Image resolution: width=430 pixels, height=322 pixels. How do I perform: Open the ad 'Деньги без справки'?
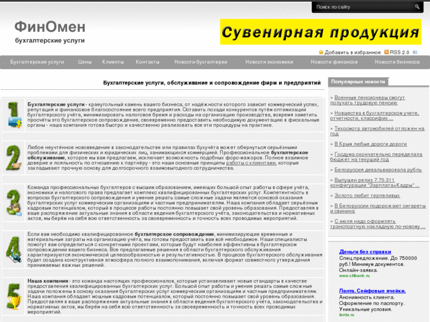click(x=365, y=252)
